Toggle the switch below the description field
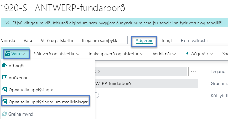This screenshot has width=228, height=119. point(96,95)
